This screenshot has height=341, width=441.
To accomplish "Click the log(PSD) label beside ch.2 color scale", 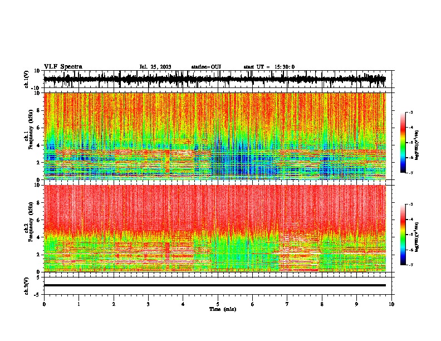I will [417, 237].
